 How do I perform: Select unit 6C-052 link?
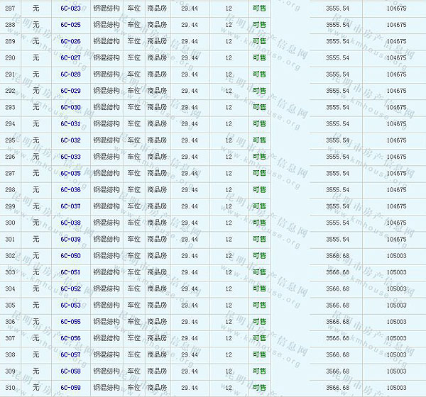point(70,289)
